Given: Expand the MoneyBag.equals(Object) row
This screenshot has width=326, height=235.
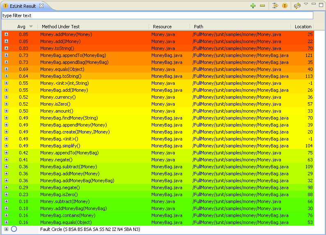Looking at the screenshot, I should (x=7, y=222).
